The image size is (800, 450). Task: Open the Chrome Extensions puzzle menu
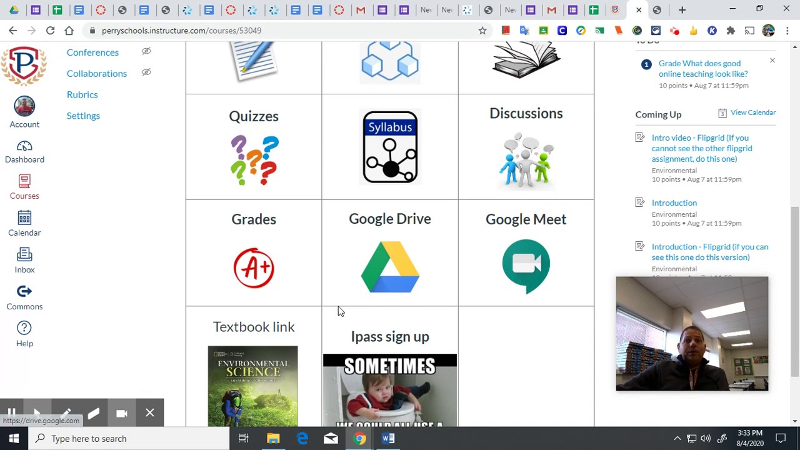[x=731, y=31]
